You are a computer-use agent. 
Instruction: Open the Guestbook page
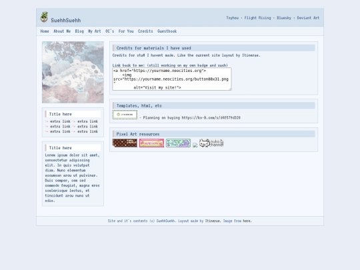click(167, 31)
